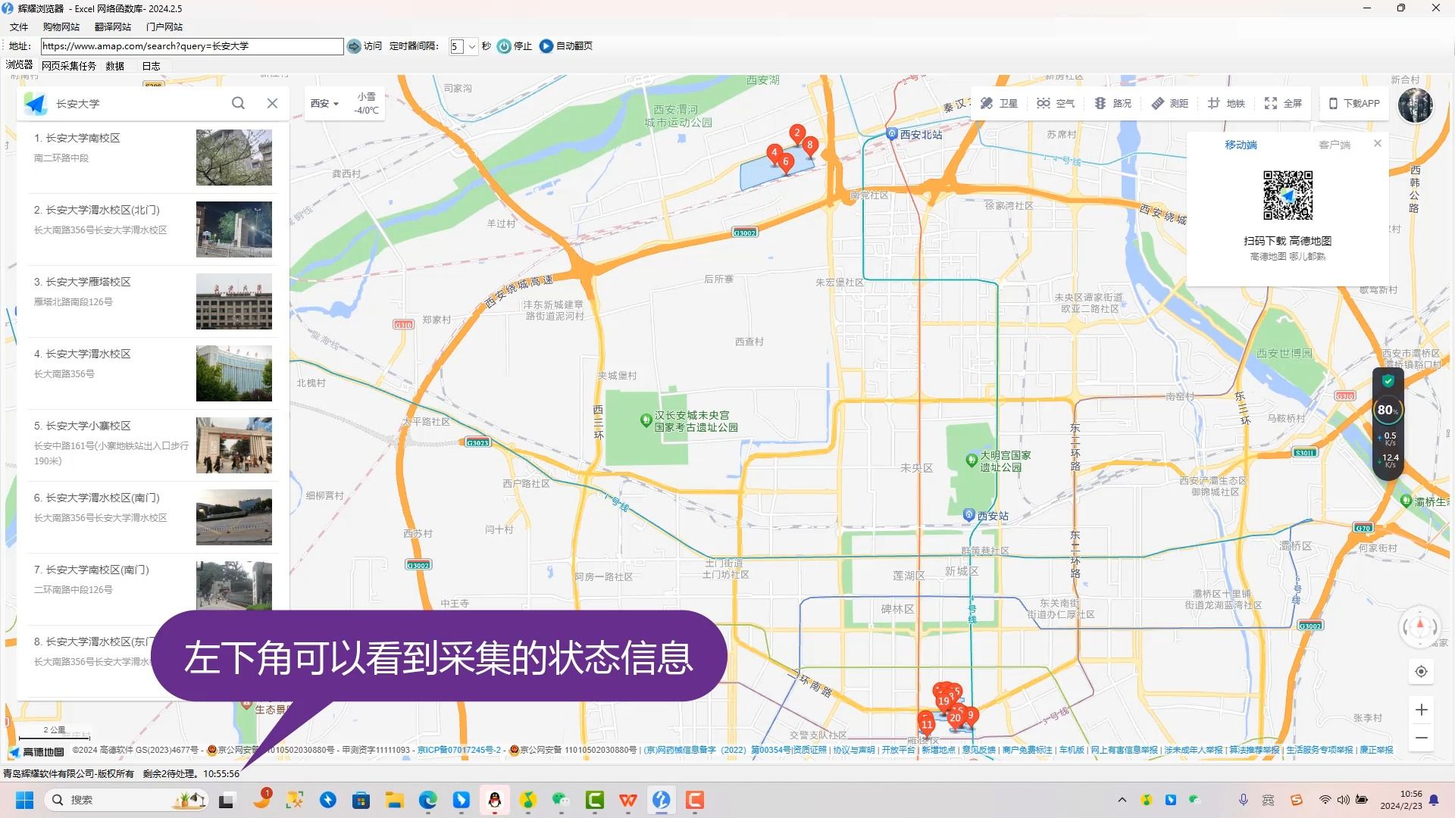Toggle the 路况 traffic layer
Image resolution: width=1455 pixels, height=818 pixels.
tap(1112, 103)
